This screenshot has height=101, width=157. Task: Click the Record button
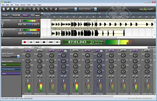tap(25, 42)
